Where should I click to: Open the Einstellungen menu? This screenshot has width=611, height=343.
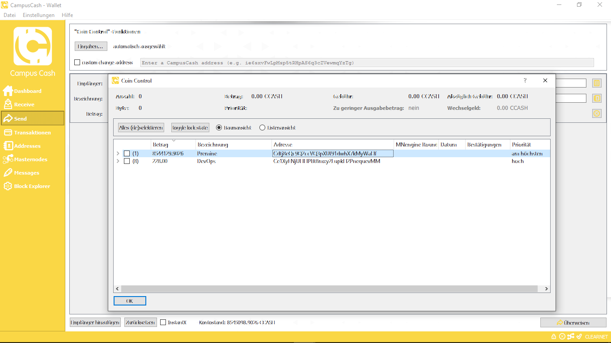[x=39, y=15]
